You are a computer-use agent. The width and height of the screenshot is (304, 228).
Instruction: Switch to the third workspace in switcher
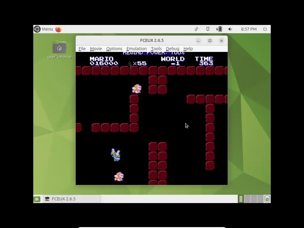pyautogui.click(x=254, y=199)
